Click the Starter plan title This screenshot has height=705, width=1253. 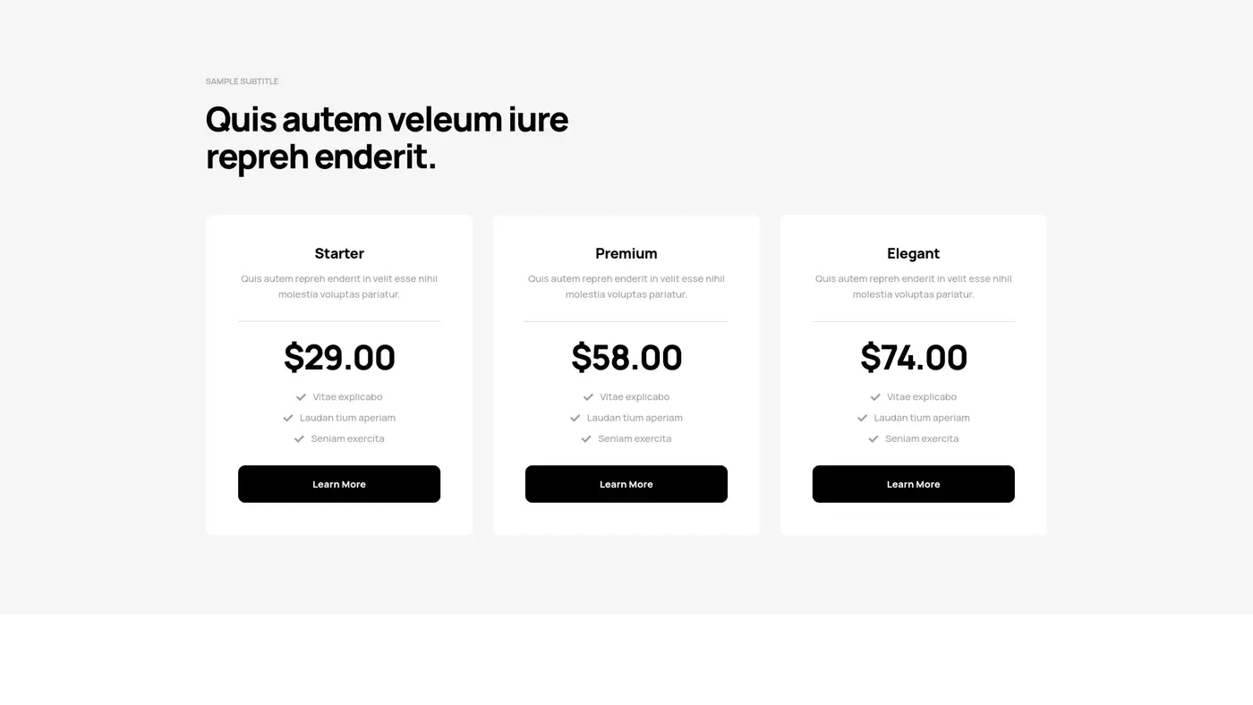[339, 253]
